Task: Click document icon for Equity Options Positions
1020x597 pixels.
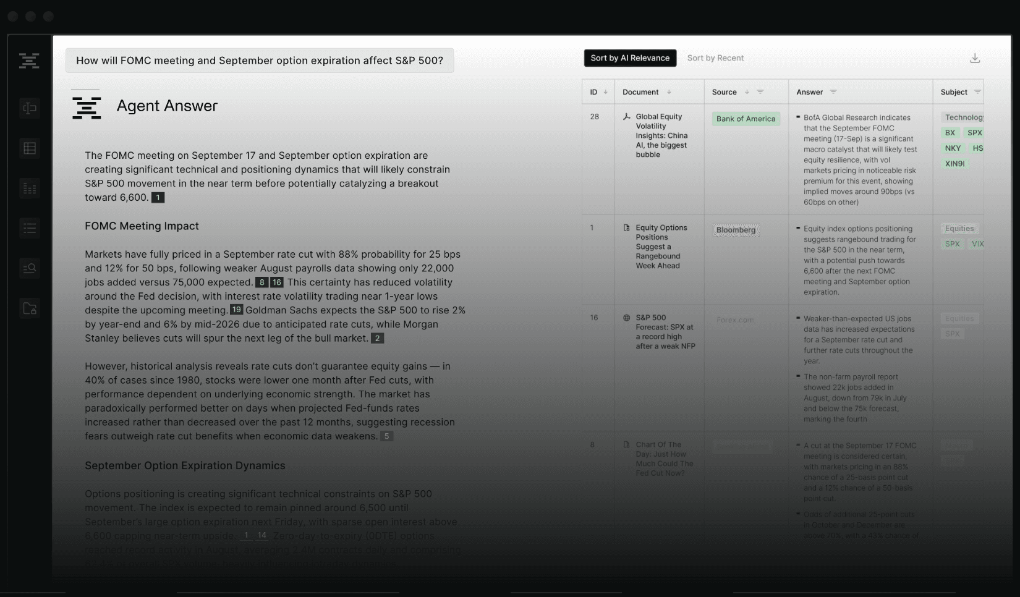Action: coord(627,227)
